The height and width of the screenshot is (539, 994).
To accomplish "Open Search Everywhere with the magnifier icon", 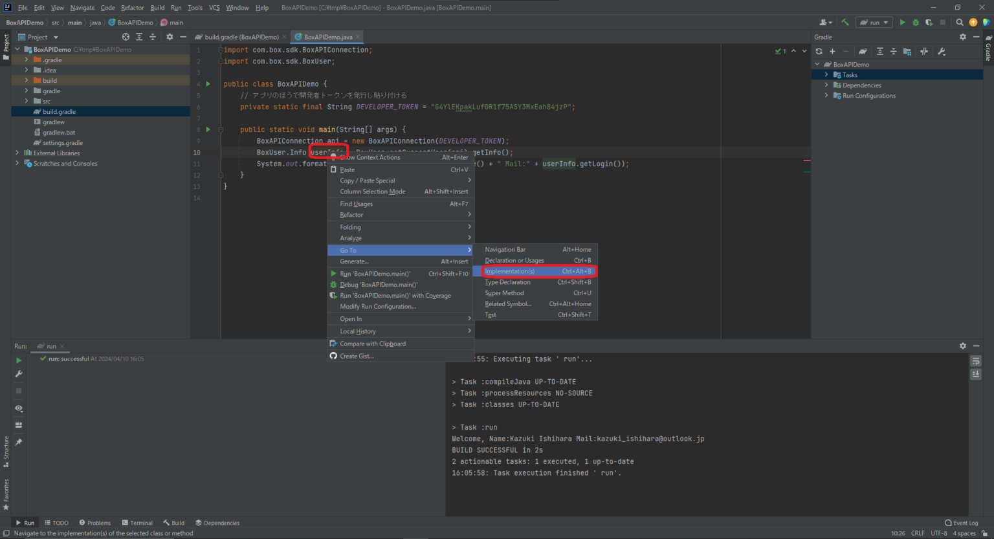I will [x=959, y=22].
